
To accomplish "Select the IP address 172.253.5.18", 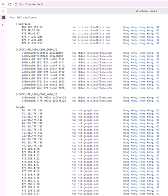I will click(30, 184).
